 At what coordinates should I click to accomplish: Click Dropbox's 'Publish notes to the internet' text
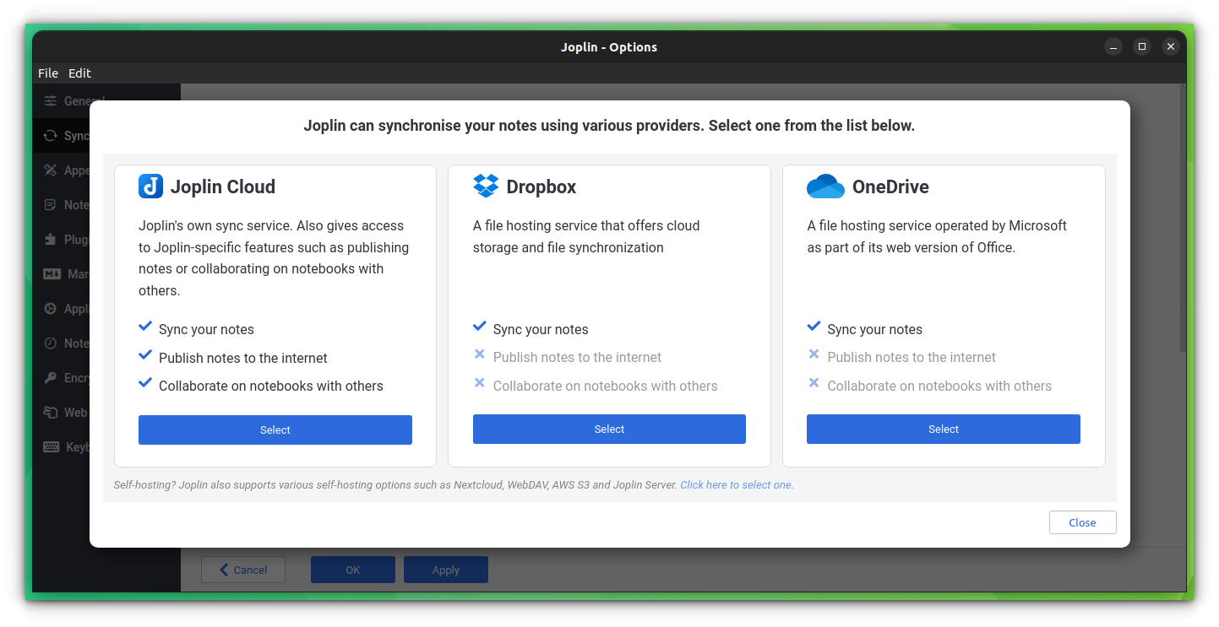tap(577, 357)
